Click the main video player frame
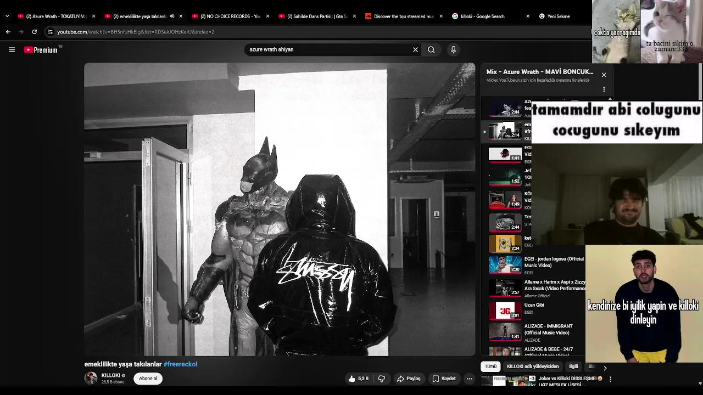The image size is (703, 395). pos(280,210)
